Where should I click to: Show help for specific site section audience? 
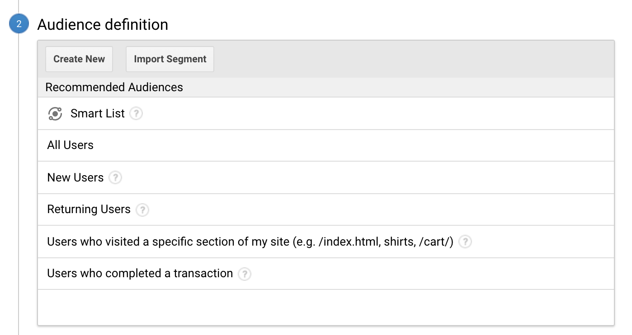click(465, 242)
